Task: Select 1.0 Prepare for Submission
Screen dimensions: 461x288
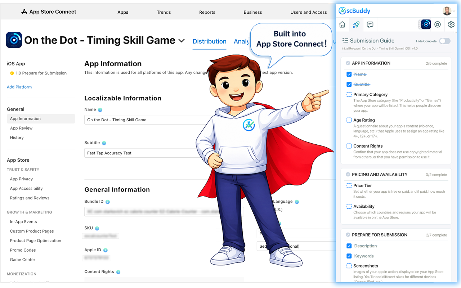Action: (x=41, y=73)
